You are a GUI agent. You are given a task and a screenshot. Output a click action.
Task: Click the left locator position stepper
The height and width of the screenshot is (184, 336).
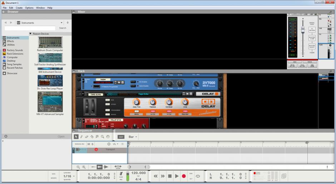(x=246, y=174)
